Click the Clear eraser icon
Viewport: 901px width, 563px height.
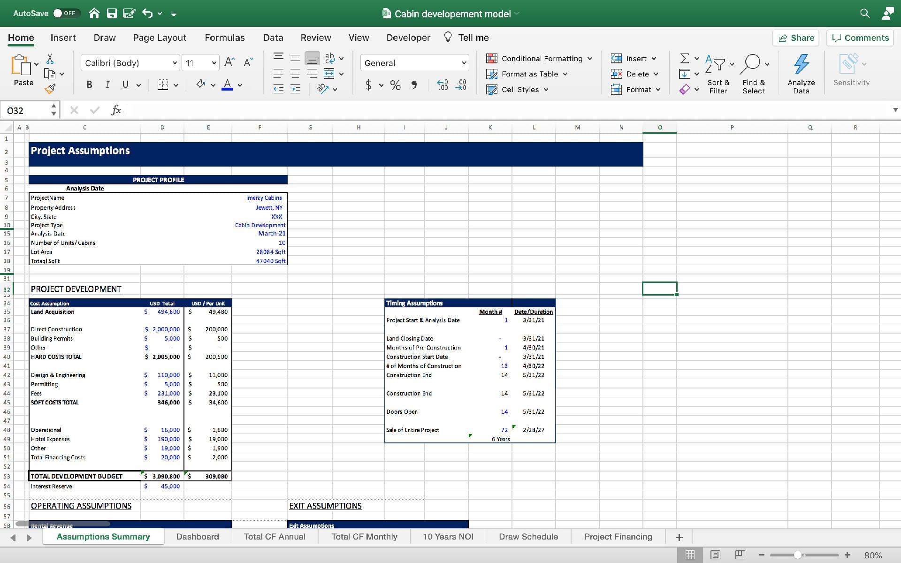click(685, 89)
